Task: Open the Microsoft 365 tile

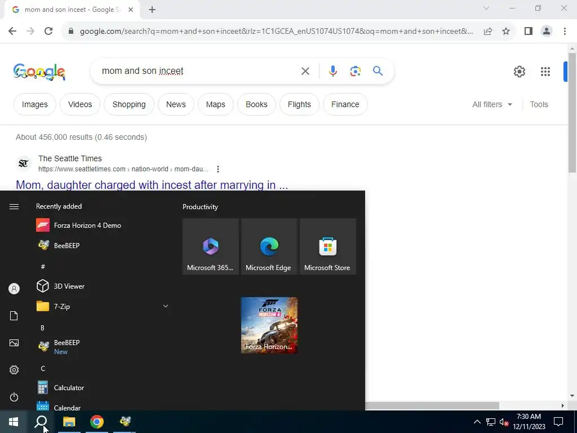Action: tap(211, 246)
